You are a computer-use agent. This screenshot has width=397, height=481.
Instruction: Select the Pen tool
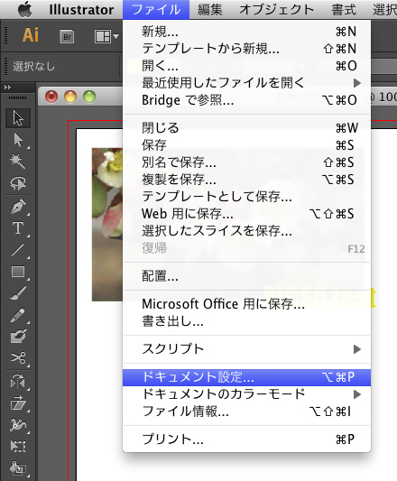click(x=18, y=206)
